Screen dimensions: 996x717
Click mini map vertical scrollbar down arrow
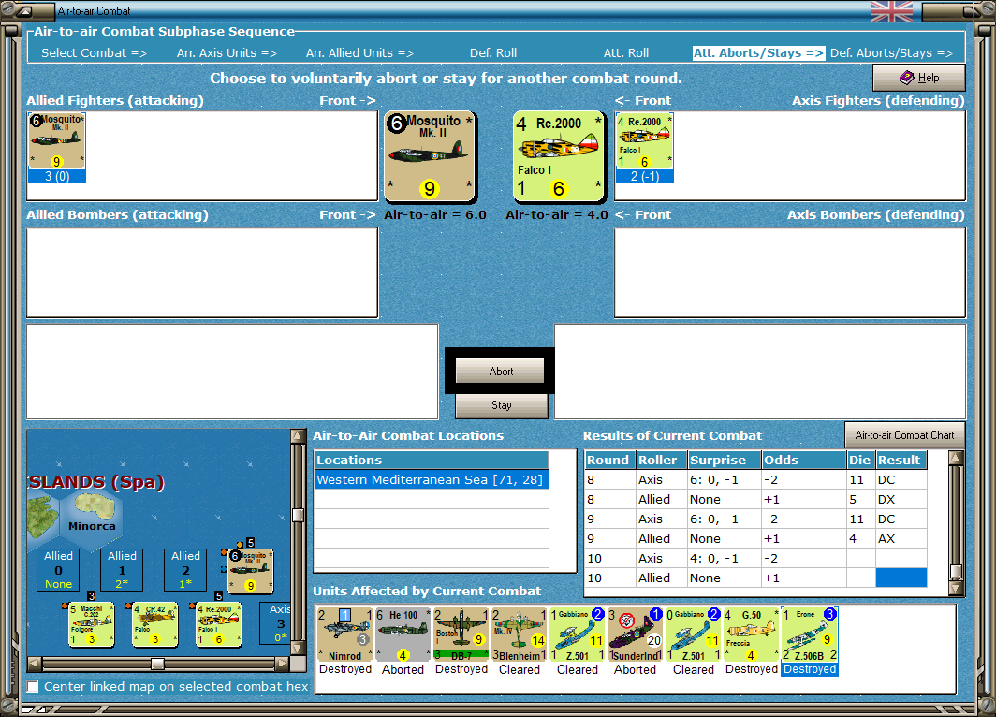298,649
